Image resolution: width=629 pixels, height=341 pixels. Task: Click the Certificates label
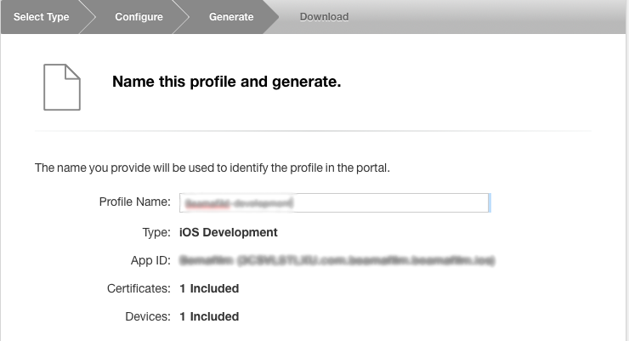pos(139,288)
